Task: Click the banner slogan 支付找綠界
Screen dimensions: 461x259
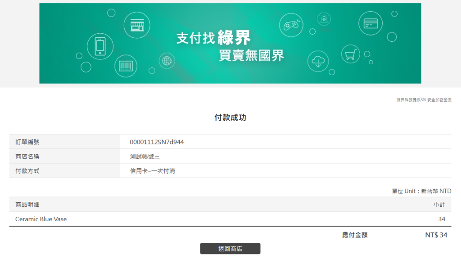Action: 213,38
